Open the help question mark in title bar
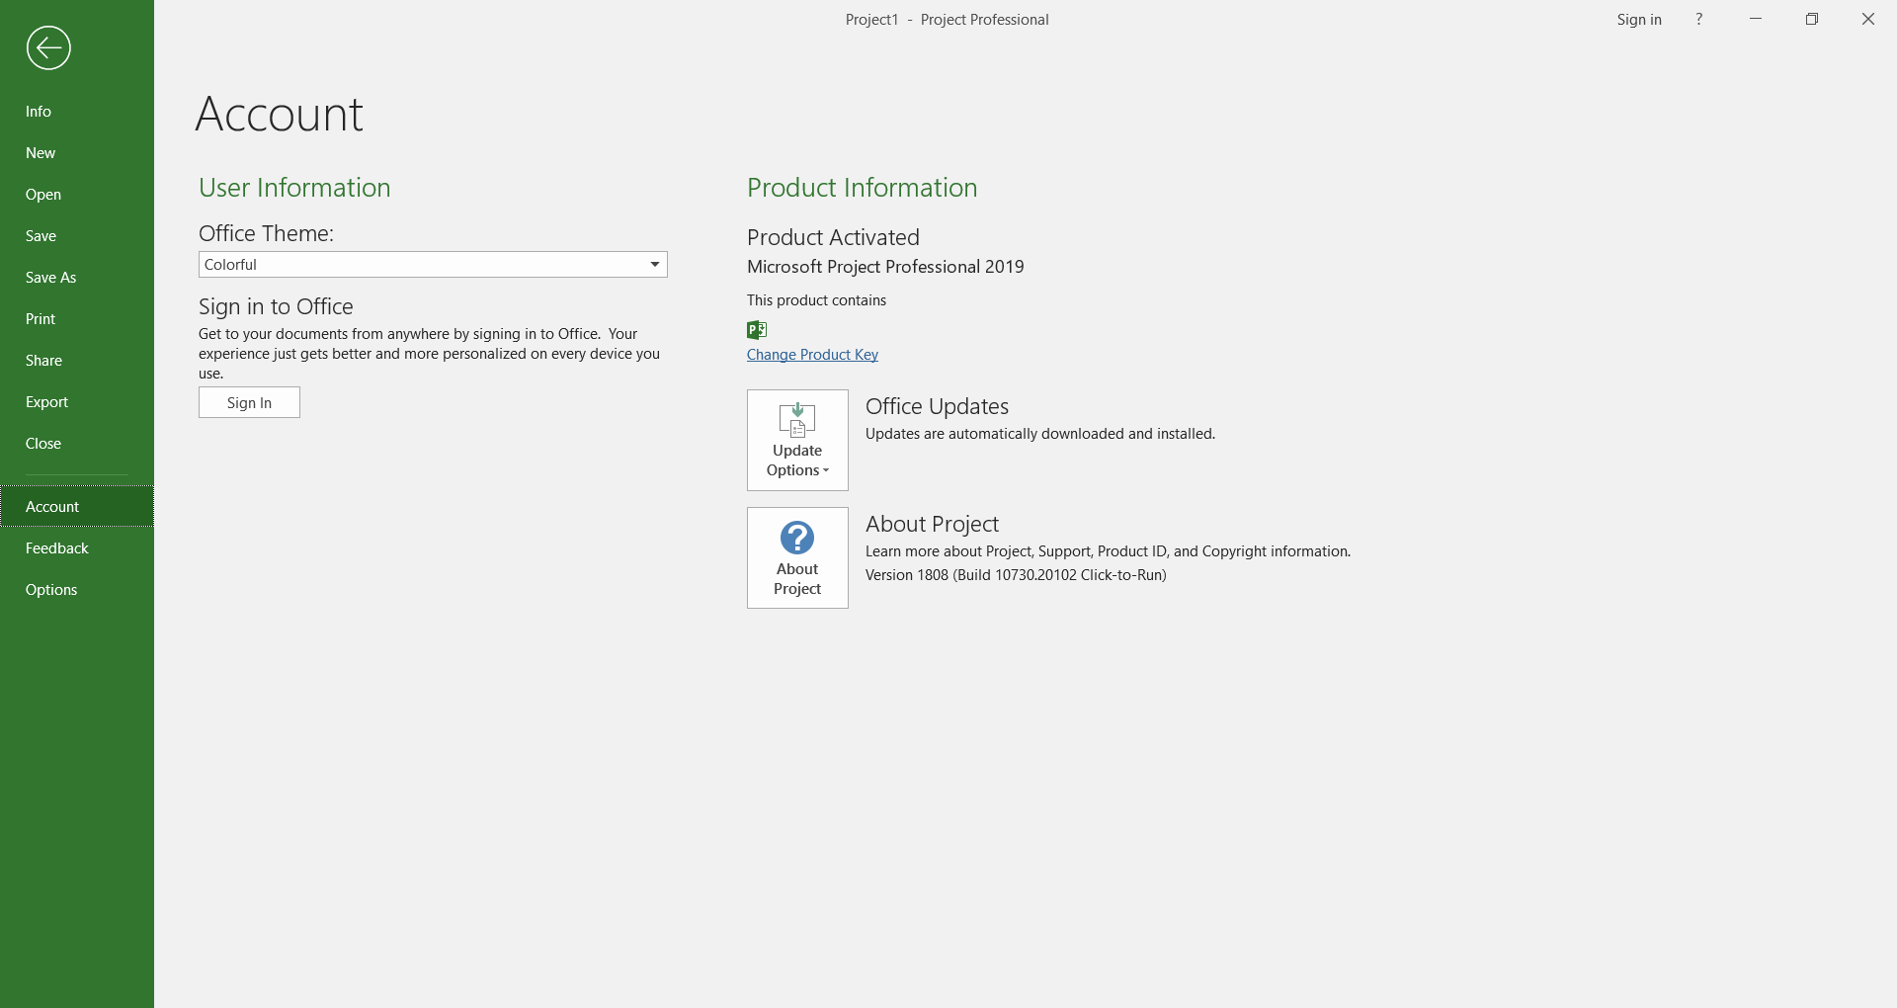This screenshot has width=1897, height=1008. pyautogui.click(x=1698, y=19)
